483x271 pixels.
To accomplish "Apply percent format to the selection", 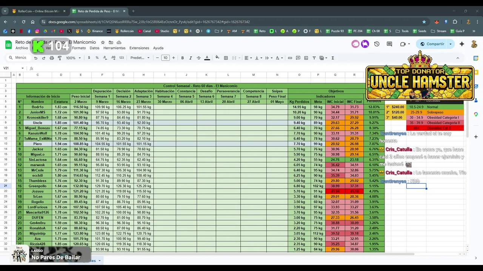I will pyautogui.click(x=97, y=58).
